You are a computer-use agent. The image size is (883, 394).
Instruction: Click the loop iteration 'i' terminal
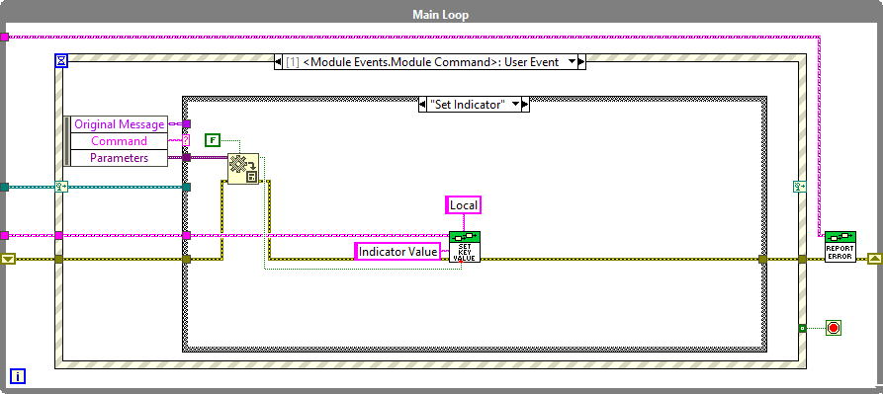tap(18, 376)
